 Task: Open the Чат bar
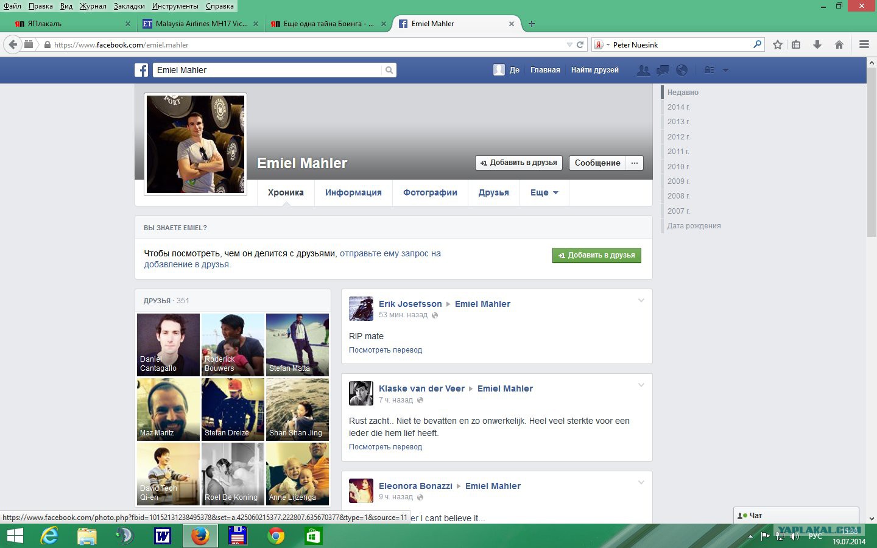click(796, 515)
